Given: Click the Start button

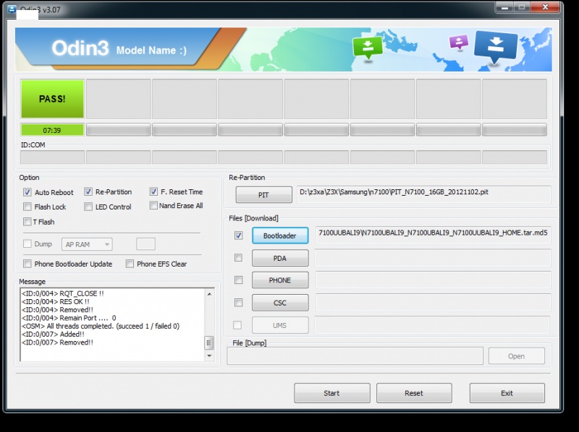Looking at the screenshot, I should click(332, 393).
